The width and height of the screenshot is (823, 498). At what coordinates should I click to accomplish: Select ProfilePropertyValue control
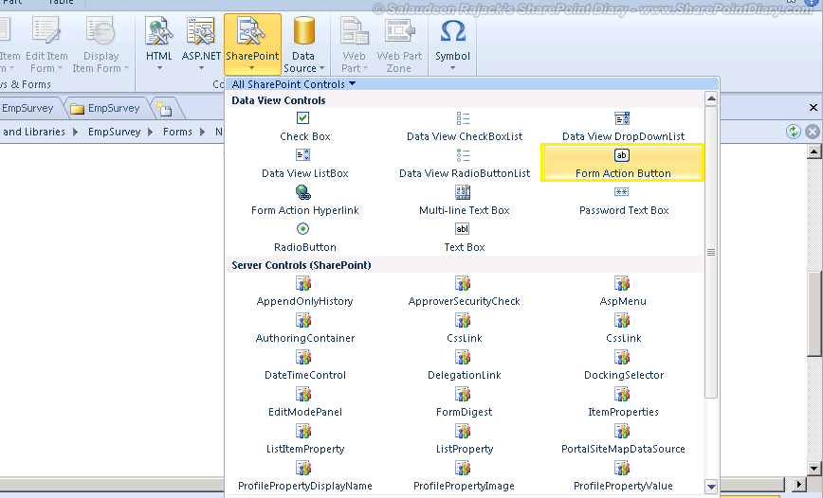click(623, 475)
